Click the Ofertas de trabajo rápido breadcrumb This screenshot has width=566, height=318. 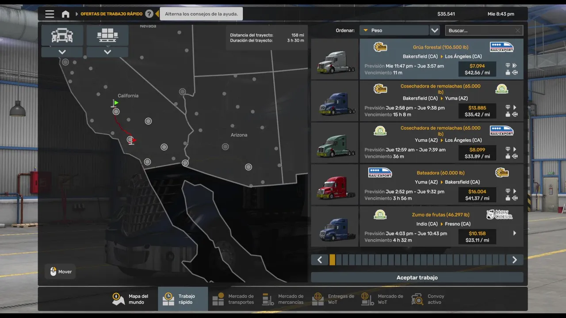(111, 14)
